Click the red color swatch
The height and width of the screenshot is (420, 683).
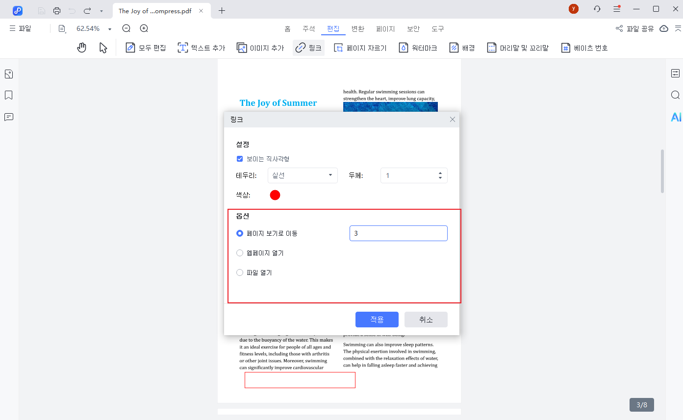click(x=275, y=195)
